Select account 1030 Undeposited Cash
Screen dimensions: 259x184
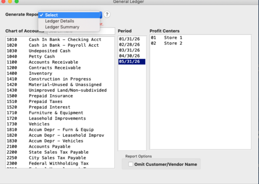pyautogui.click(x=60, y=51)
